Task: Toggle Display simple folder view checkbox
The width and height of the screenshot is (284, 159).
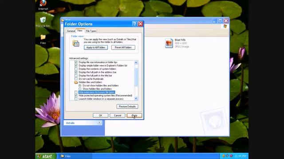Action: pyautogui.click(x=76, y=65)
